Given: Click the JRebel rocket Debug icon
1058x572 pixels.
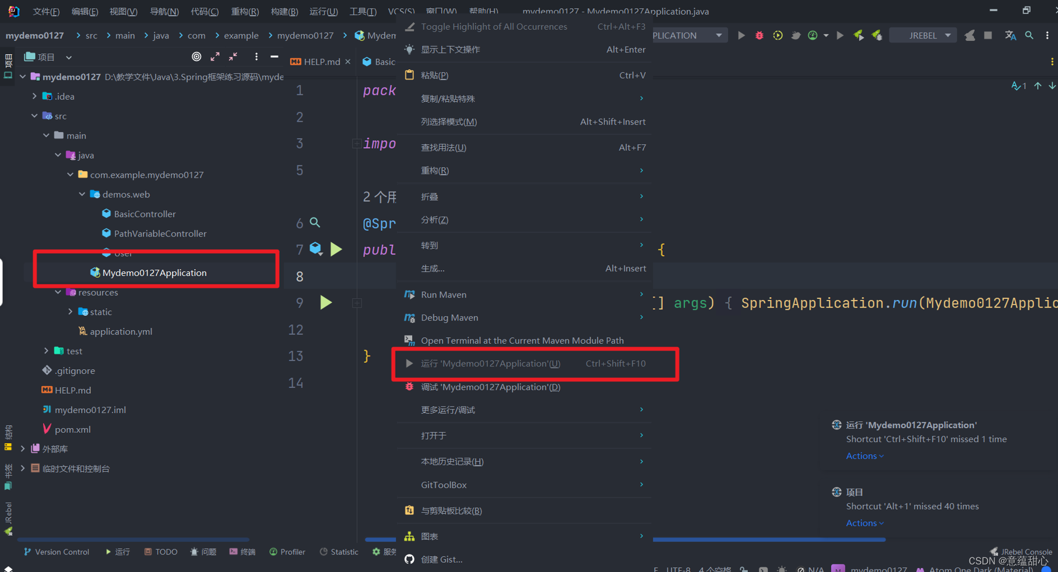Looking at the screenshot, I should tap(877, 36).
